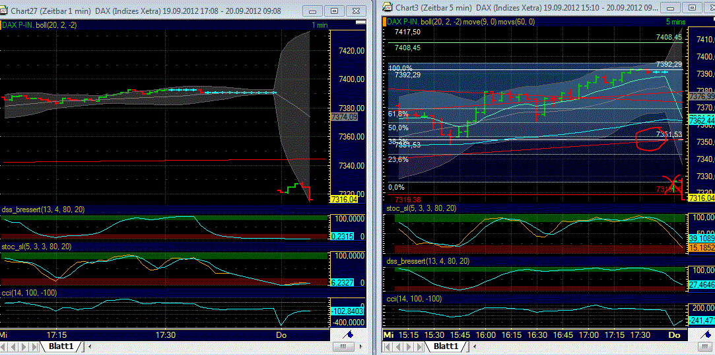Click stoc_sl(5, 3, 3, 80, 20) label in Chart3
Image resolution: width=715 pixels, height=355 pixels.
click(x=421, y=208)
